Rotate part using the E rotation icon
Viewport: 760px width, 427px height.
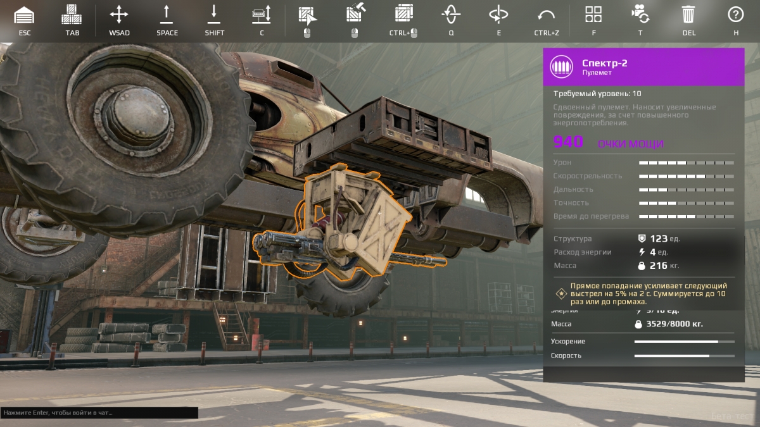click(x=498, y=15)
